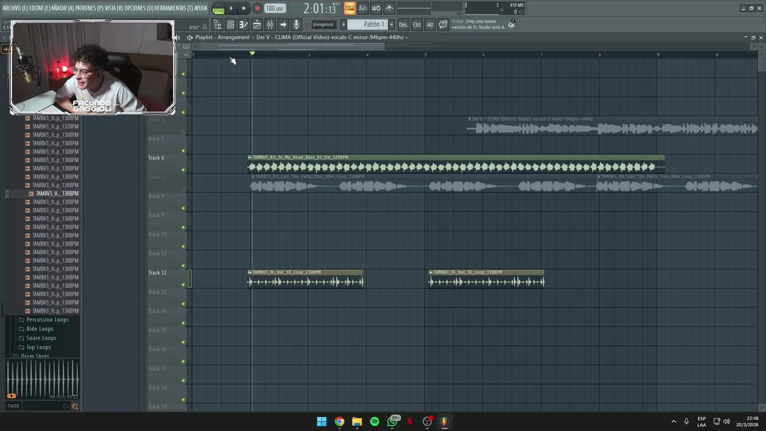Image resolution: width=766 pixels, height=431 pixels.
Task: Open EDITAR (E) menu
Action: (x=39, y=8)
